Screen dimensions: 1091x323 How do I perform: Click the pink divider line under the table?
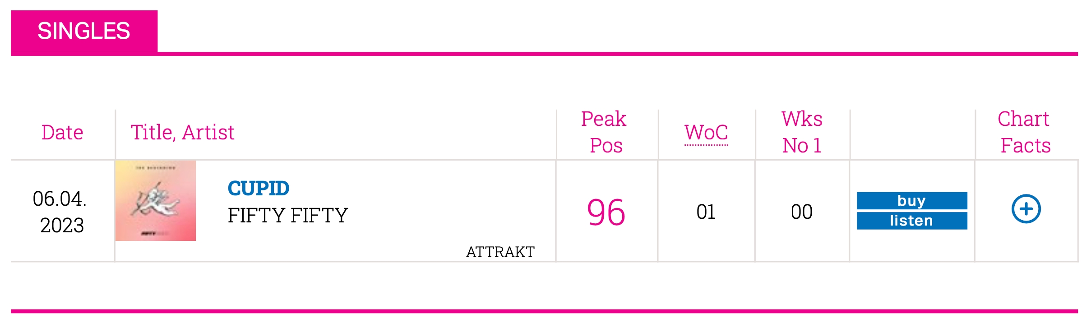click(545, 311)
